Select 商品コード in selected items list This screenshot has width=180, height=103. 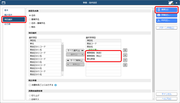(x=103, y=44)
